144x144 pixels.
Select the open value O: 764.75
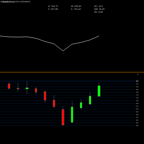(x=53, y=6)
